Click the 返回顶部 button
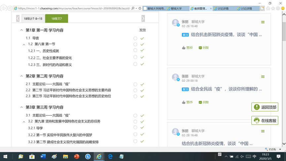This screenshot has height=161, width=286. point(265,107)
